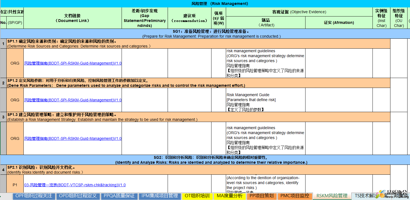This screenshot has height=200, width=410.
Task: Select the 制品 (Artifact) header cell
Action: coord(266,23)
